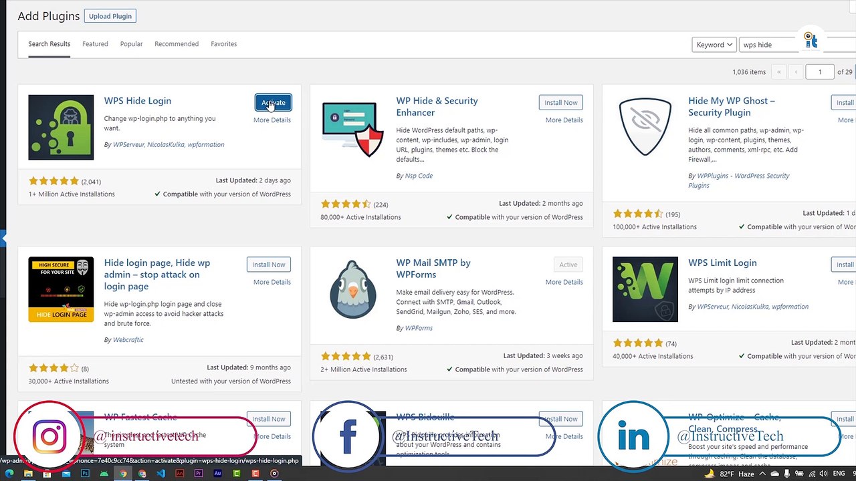Open the Keyword search type dropdown
The width and height of the screenshot is (856, 481).
[x=714, y=45]
